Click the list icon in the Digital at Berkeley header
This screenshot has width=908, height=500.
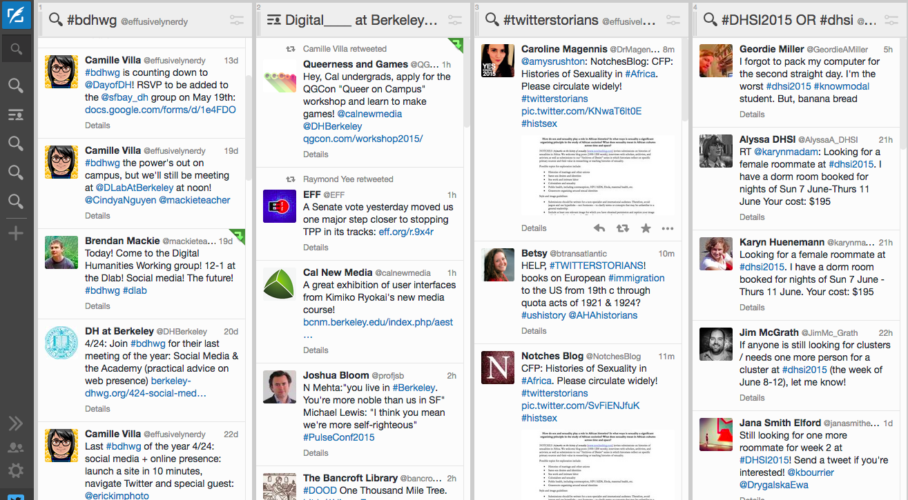coord(273,21)
